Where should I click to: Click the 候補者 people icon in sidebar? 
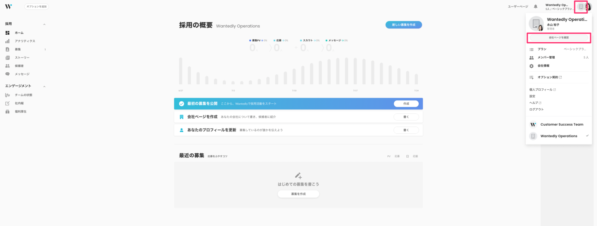point(7,66)
